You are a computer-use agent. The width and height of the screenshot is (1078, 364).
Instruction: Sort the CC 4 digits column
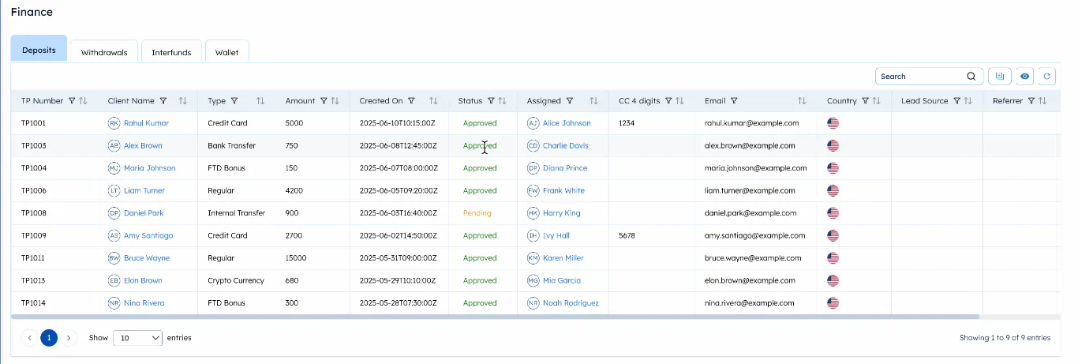(x=679, y=101)
